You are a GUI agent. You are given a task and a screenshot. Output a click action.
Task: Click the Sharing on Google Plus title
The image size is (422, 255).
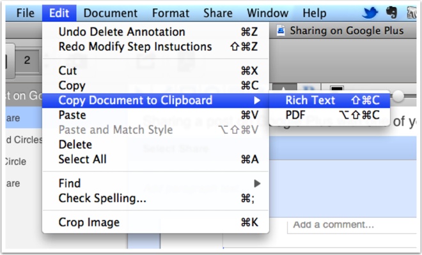[x=347, y=31]
